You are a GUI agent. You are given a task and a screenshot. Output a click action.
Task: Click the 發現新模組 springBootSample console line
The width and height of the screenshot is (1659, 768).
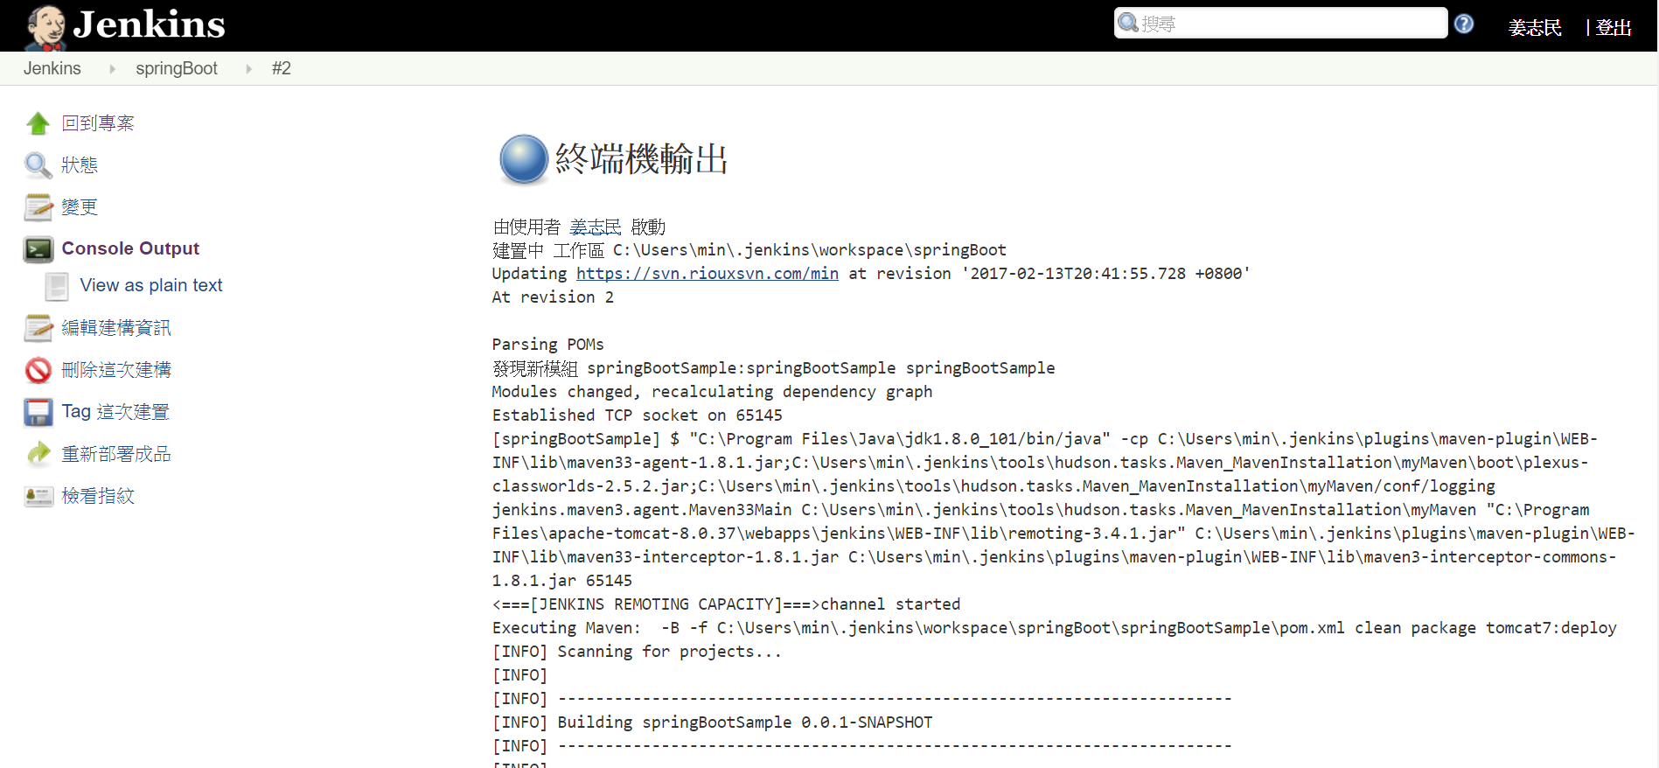click(774, 368)
